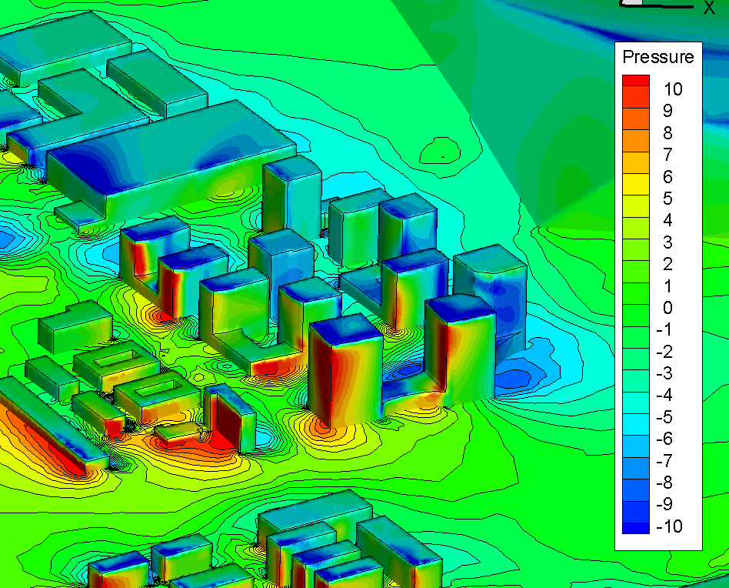Click legend value 5
729x588 pixels.
[667, 198]
